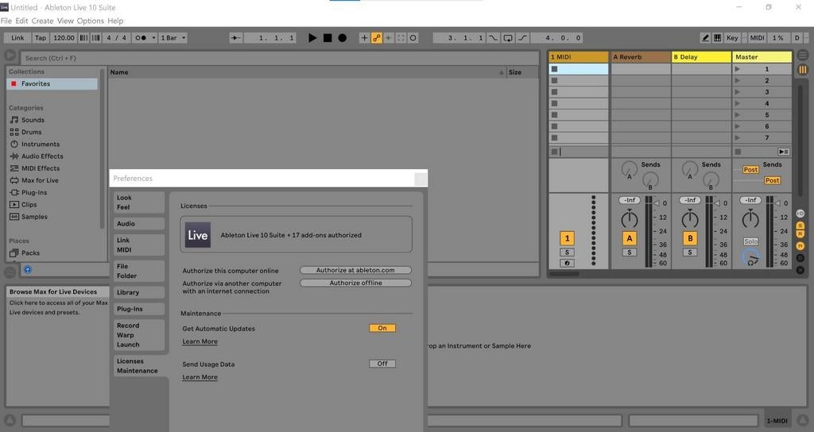Open Samples browser category
This screenshot has height=432, width=814.
(34, 217)
